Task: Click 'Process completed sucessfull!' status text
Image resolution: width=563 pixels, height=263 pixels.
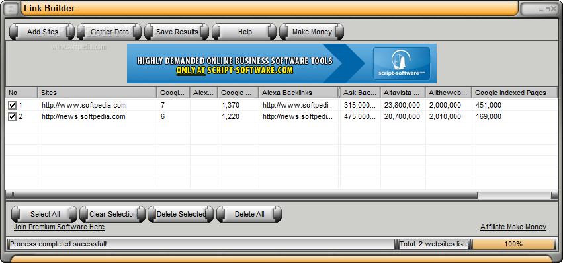Action: [58, 244]
